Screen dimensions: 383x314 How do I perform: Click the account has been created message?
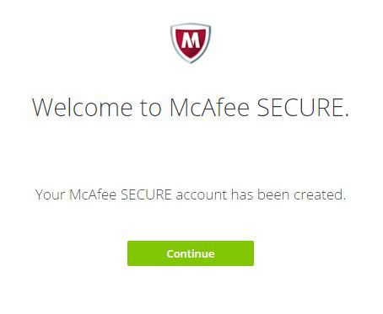click(191, 194)
